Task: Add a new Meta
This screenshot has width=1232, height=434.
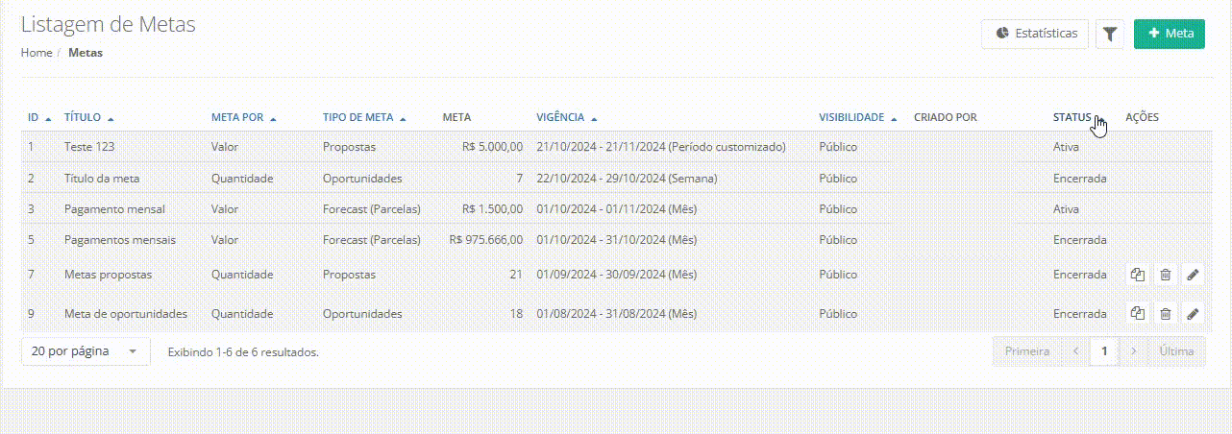Action: click(1169, 34)
